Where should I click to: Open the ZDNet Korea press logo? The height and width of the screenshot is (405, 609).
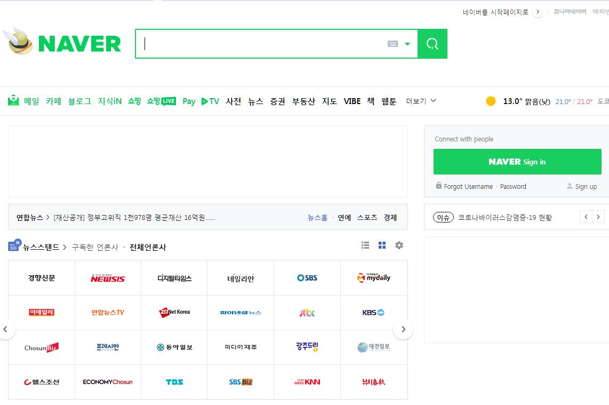[174, 312]
